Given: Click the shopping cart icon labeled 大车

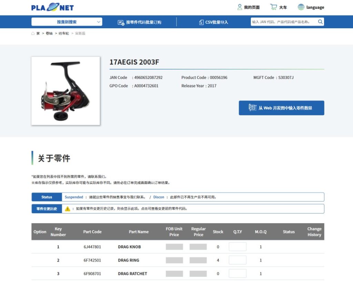Looking at the screenshot, I should pyautogui.click(x=274, y=6).
